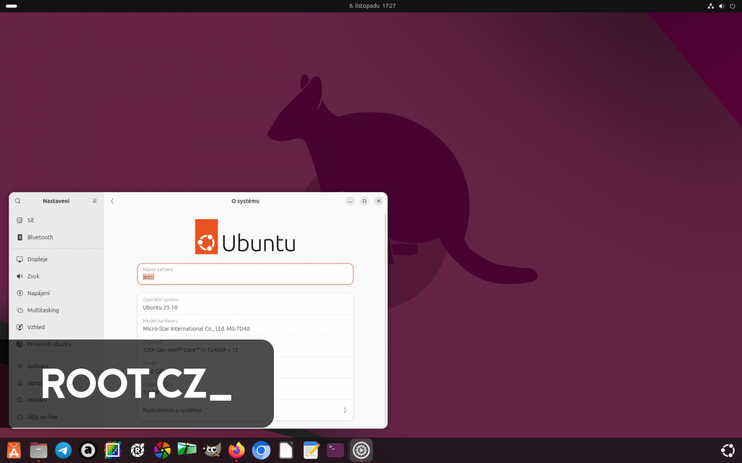This screenshot has height=463, width=742.
Task: Open the power icon in top bar
Action: click(733, 6)
